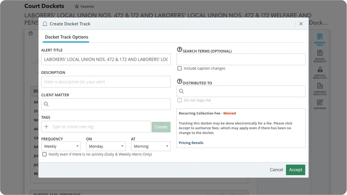Click the bell icon in dialog header
Image resolution: width=347 pixels, height=195 pixels.
click(45, 24)
